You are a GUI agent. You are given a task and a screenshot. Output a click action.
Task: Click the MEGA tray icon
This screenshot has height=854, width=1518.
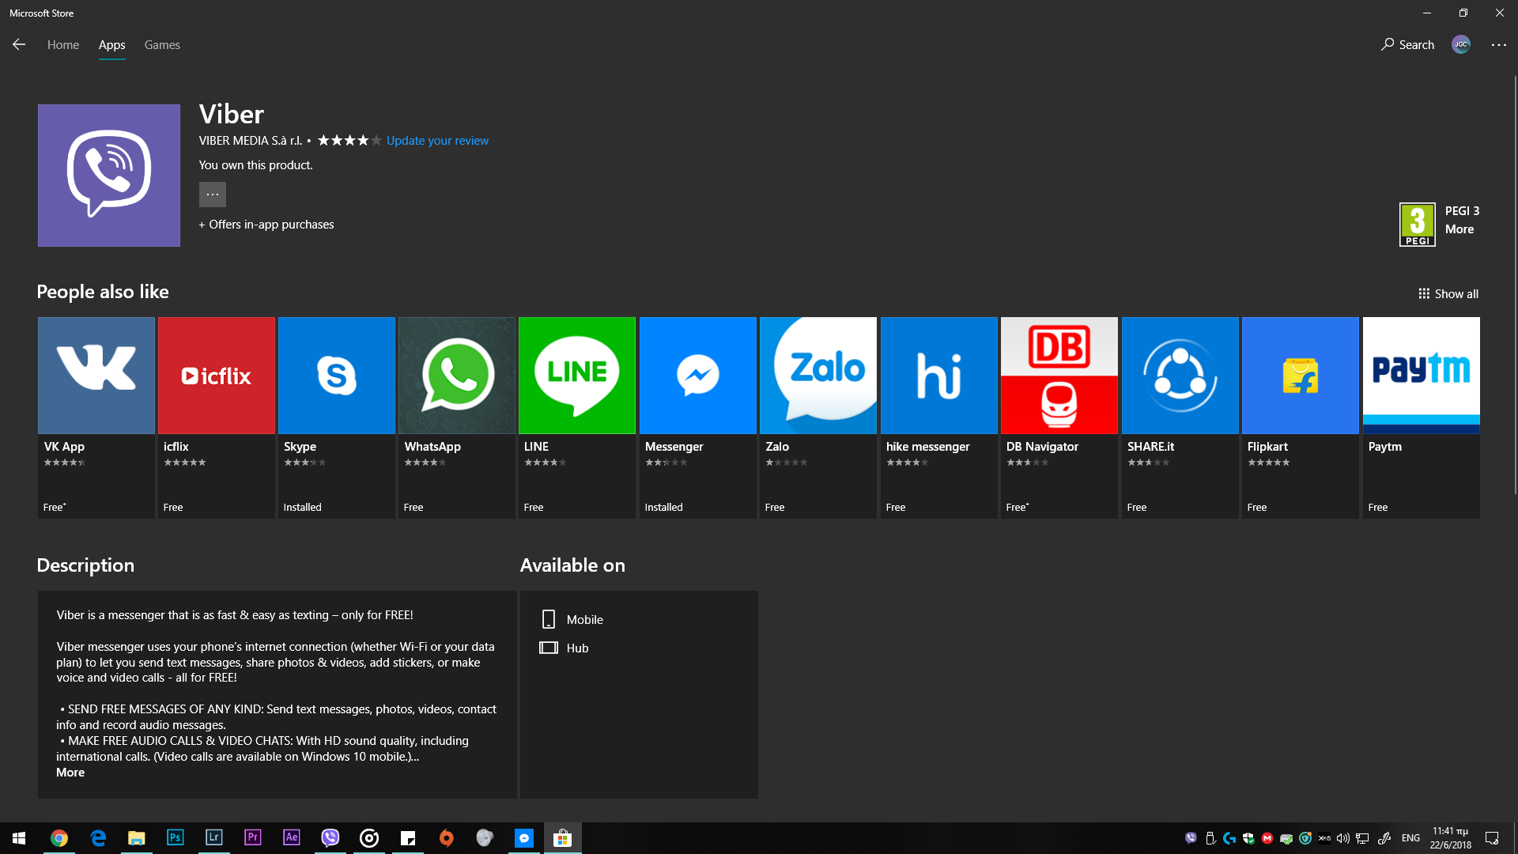1267,838
